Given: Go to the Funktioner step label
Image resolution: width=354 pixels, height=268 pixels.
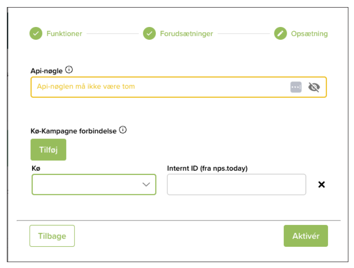Looking at the screenshot, I should [64, 34].
